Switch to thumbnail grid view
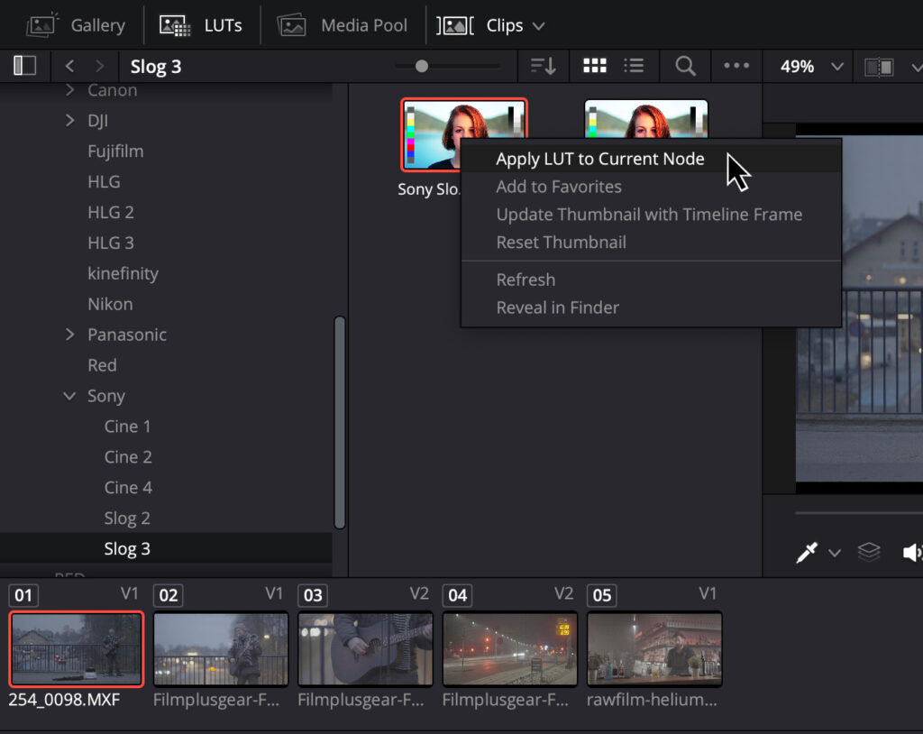The image size is (923, 734). 595,66
